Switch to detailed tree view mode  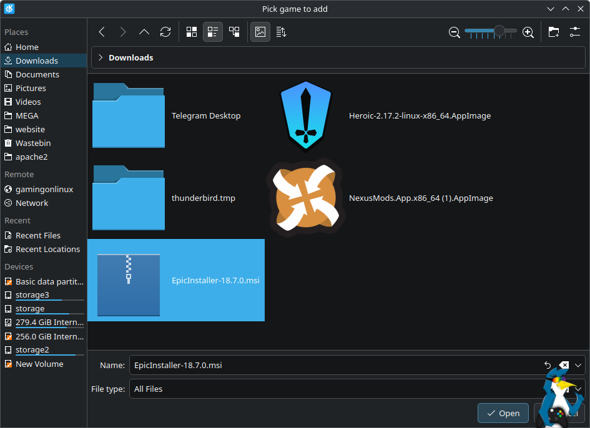coord(234,32)
